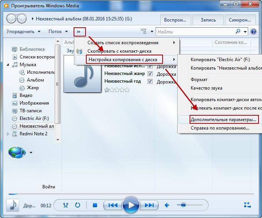Click the star rating row
Viewport: 262px width, 218px height.
pos(117,90)
